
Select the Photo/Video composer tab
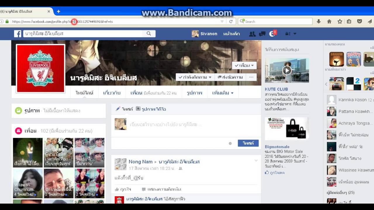point(151,109)
